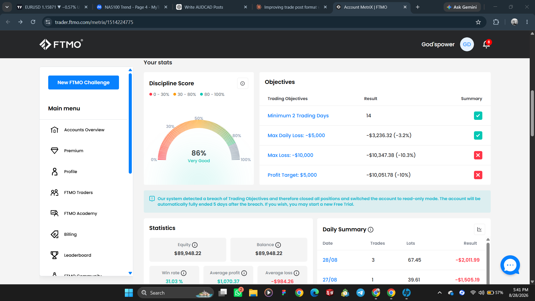Click Discipline Score info icon
The image size is (535, 301).
[242, 83]
